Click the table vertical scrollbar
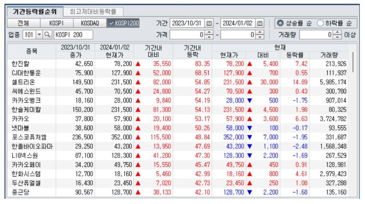 [x=353, y=62]
